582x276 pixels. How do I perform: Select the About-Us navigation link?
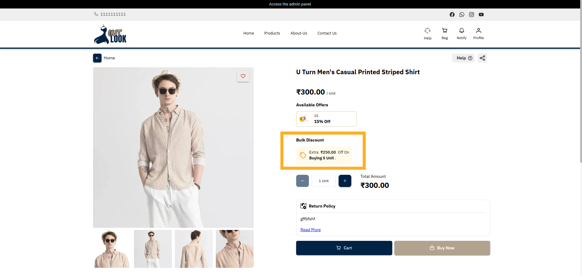pyautogui.click(x=299, y=33)
